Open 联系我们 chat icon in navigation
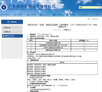102x92 pixels. pyautogui.click(x=80, y=15)
